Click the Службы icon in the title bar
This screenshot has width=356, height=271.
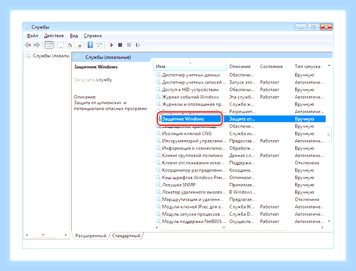(x=27, y=27)
